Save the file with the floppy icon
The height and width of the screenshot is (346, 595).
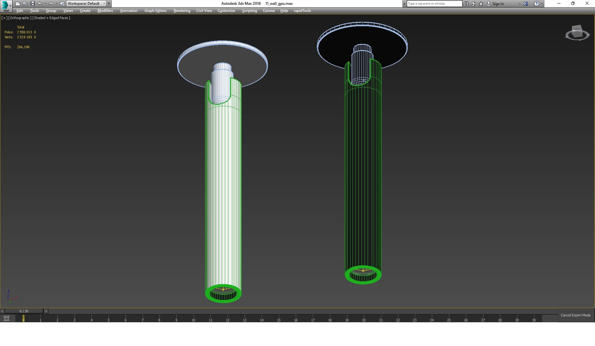[32, 4]
